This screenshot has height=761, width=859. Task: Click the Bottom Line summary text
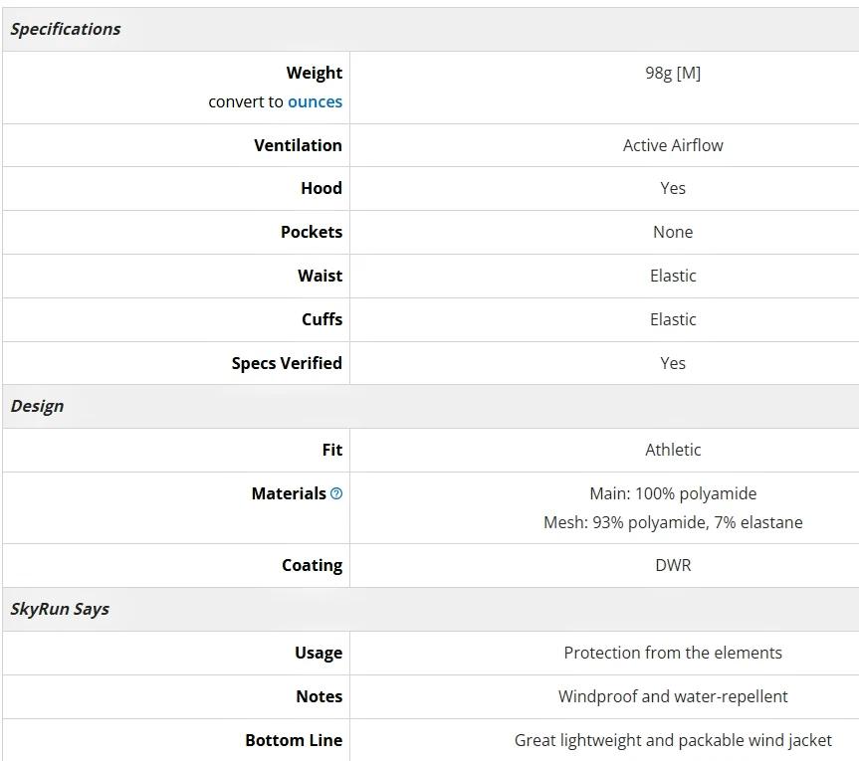click(673, 740)
